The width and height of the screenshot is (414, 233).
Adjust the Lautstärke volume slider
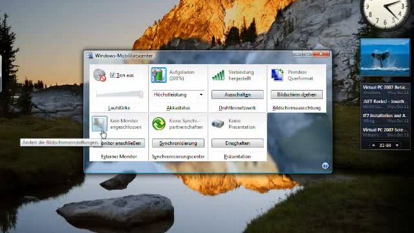pyautogui.click(x=120, y=94)
